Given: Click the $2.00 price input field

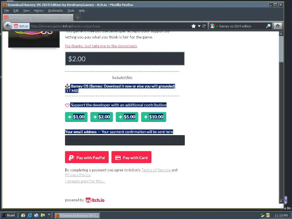Looking at the screenshot, I should pyautogui.click(x=125, y=59).
